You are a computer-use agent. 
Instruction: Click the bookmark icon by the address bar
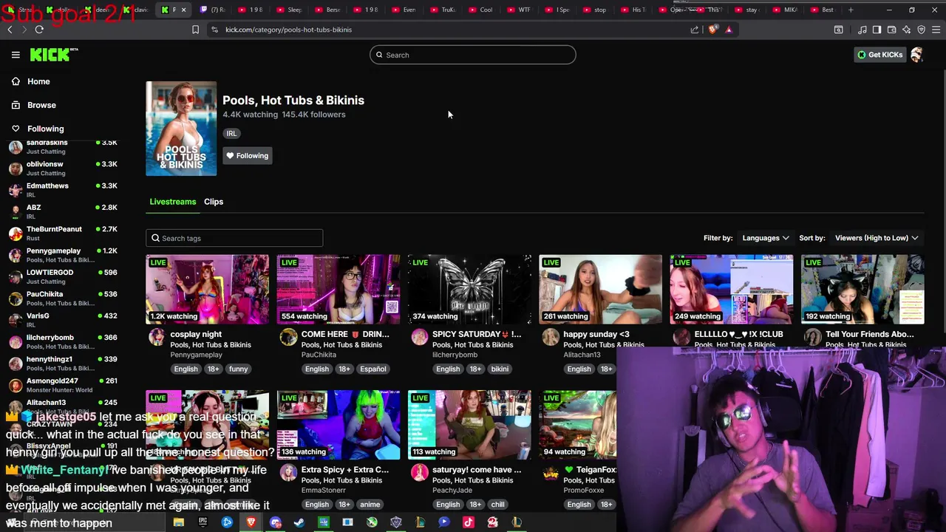point(195,30)
